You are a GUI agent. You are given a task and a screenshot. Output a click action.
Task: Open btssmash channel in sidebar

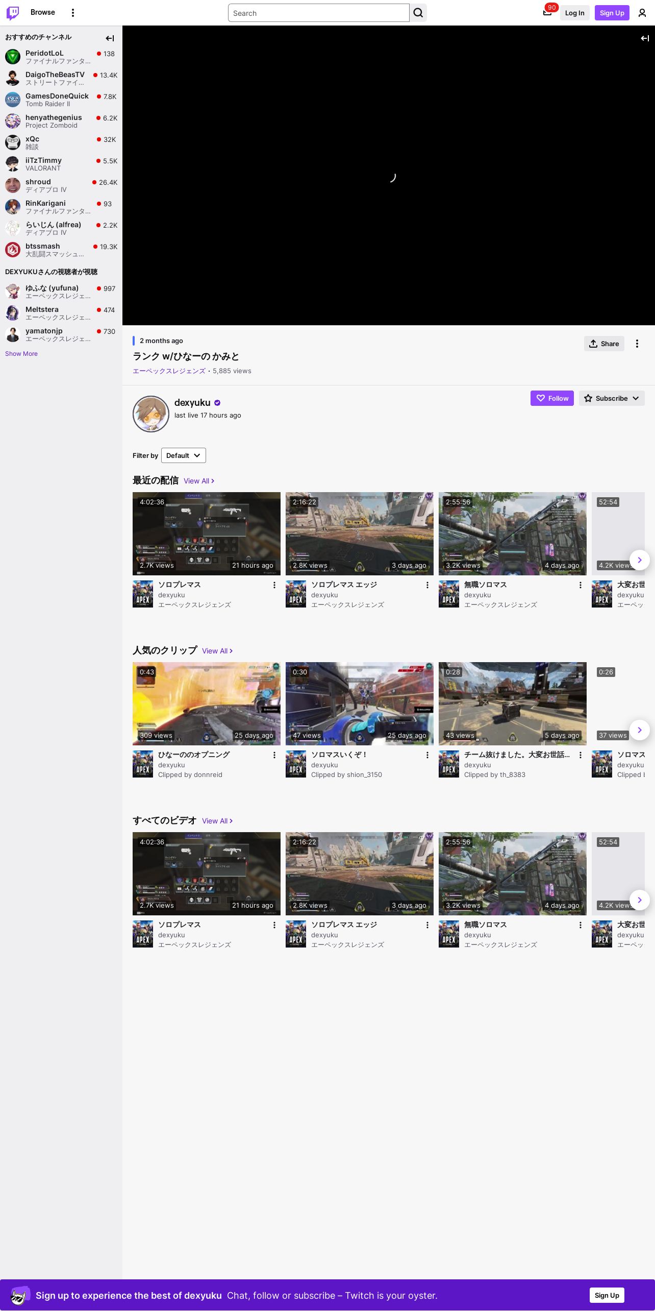pyautogui.click(x=61, y=250)
